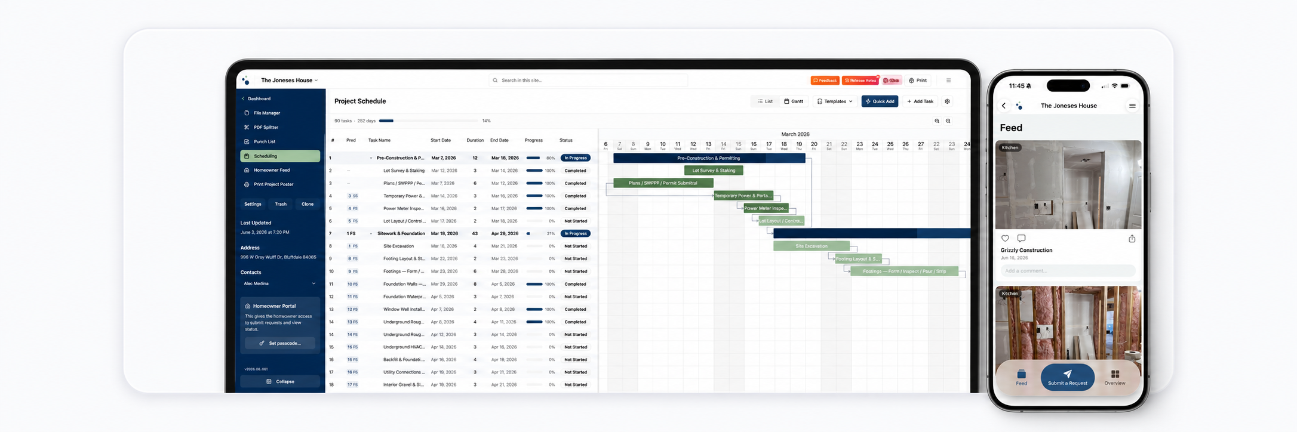Tap Submit a Request on the phone
1297x432 pixels.
point(1067,377)
